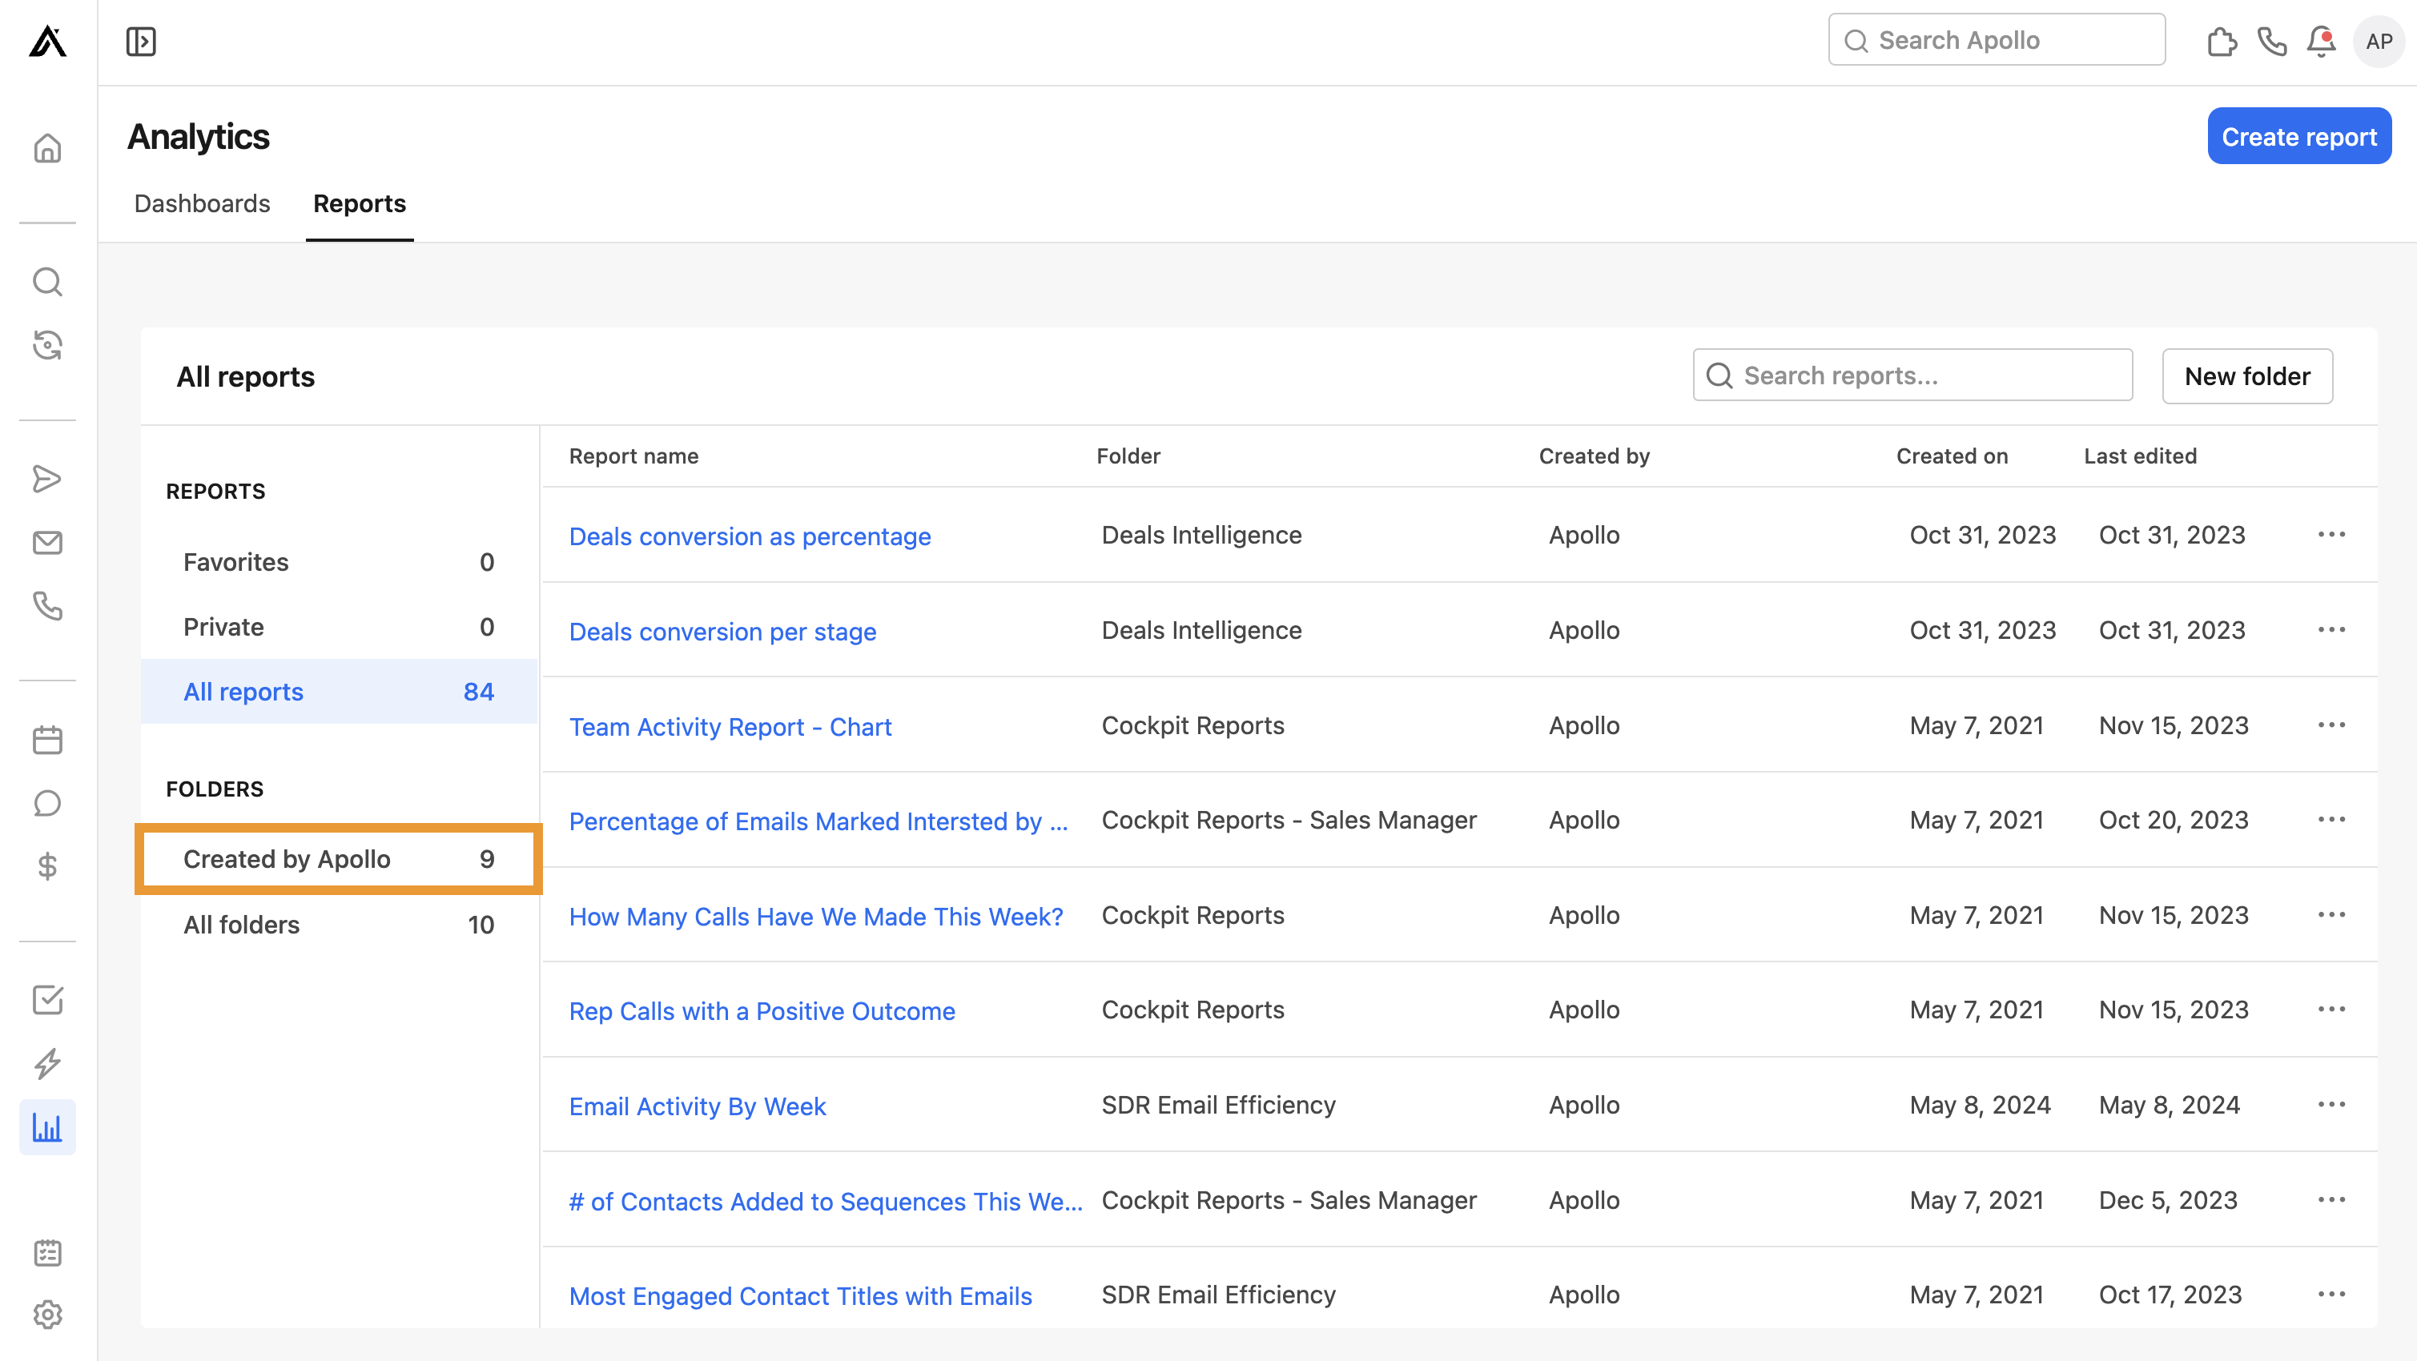The height and width of the screenshot is (1361, 2417).
Task: Open the Sequences paper plane icon
Action: pyautogui.click(x=47, y=480)
